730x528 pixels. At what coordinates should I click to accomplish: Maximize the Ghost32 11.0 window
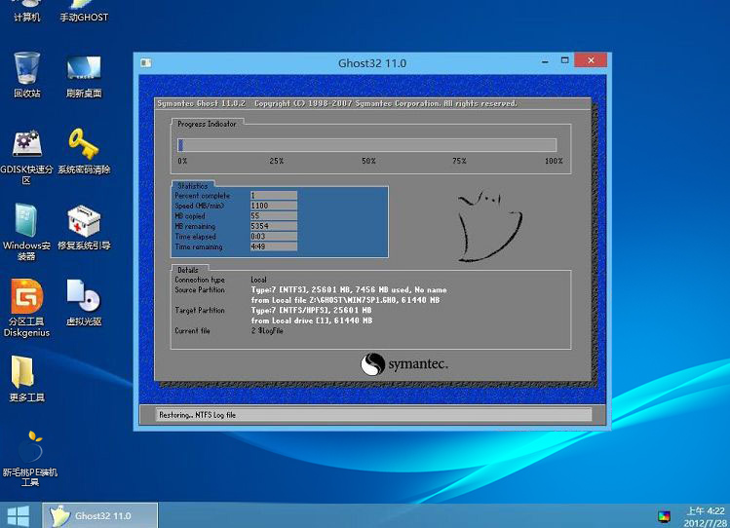[564, 60]
